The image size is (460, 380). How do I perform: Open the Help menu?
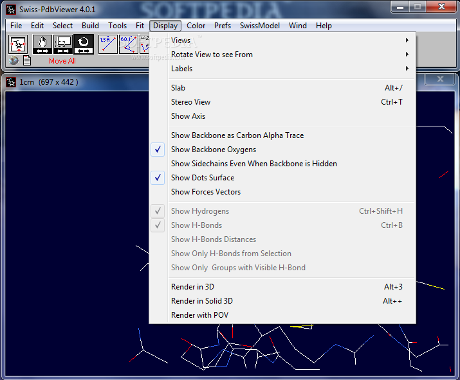tap(324, 26)
